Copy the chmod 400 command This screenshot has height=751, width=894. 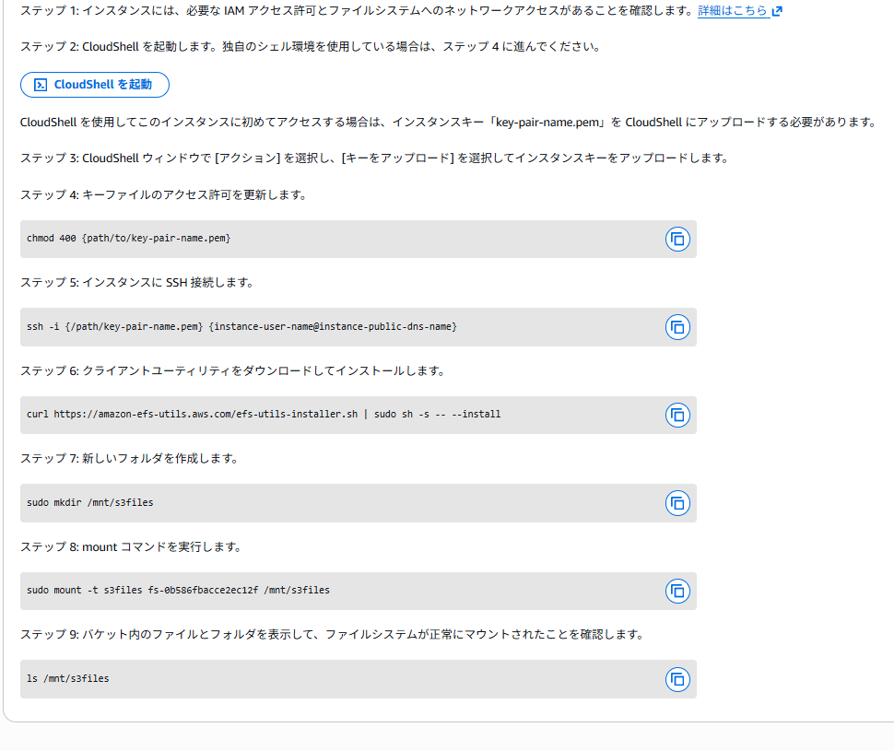tap(677, 240)
